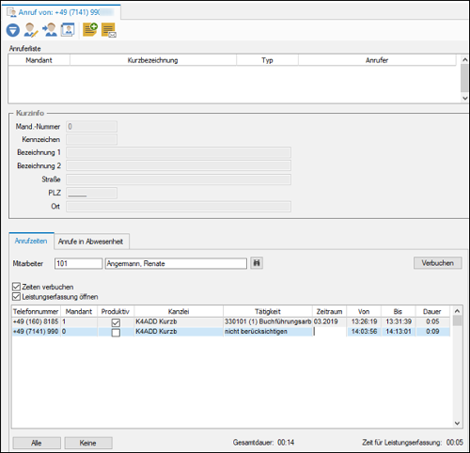Uncheck Produktiv for the +49 (160) 8185 row

116,322
